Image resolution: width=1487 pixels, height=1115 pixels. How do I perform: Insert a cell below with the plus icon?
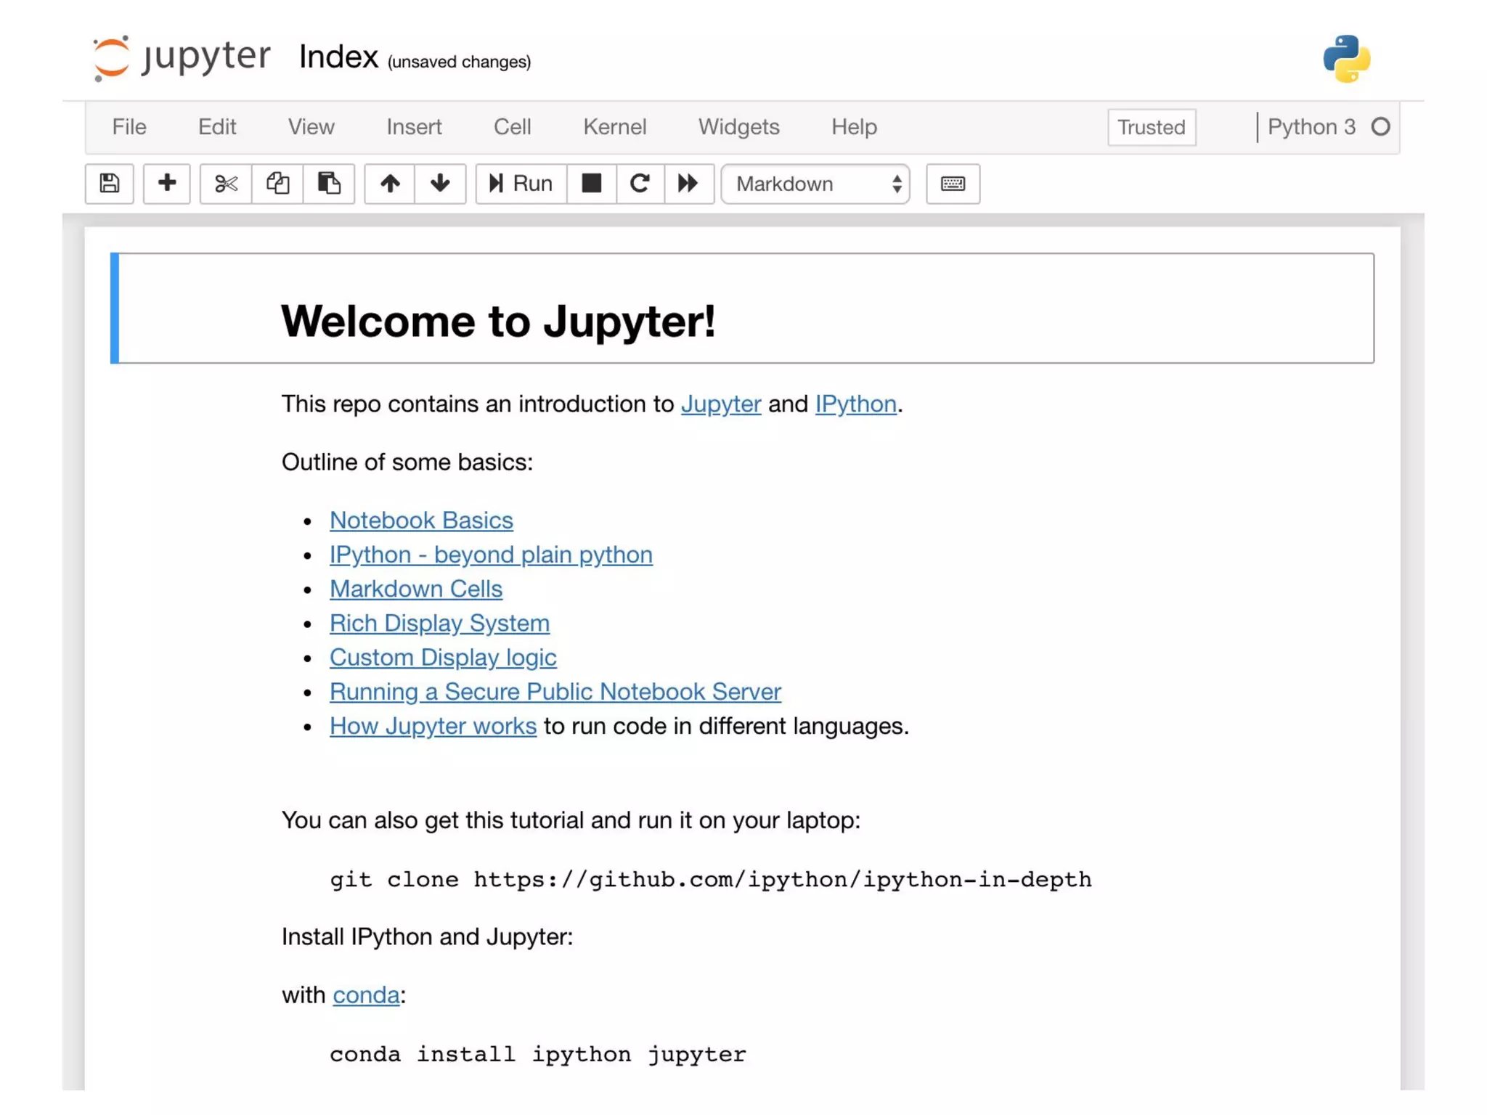tap(167, 184)
